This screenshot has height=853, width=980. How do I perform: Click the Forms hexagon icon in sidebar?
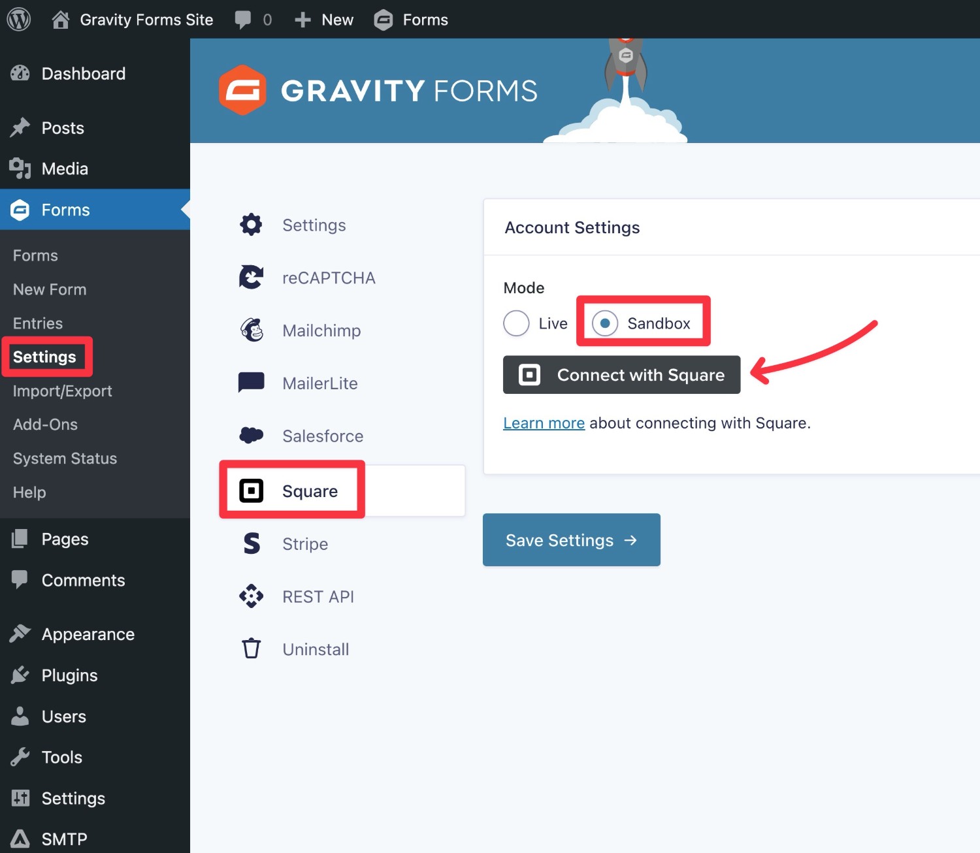(20, 210)
